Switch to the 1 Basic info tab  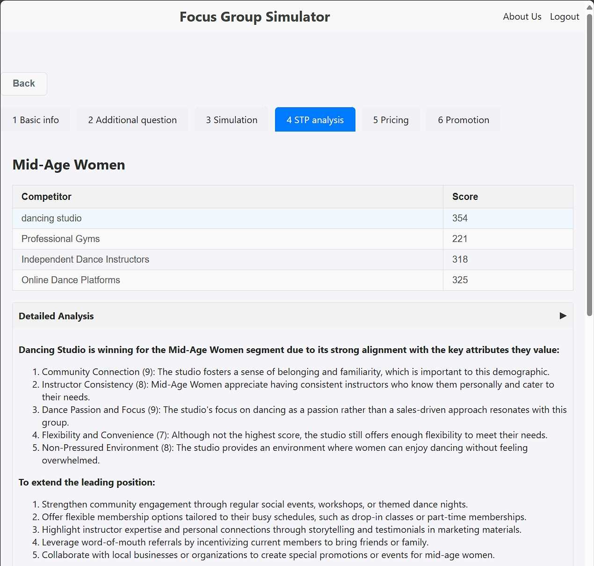36,120
